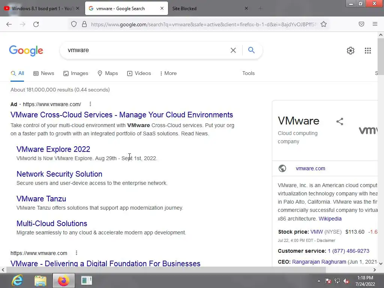Click the Disclaimer link under stock price
Viewport: 384px width, 288px height.
point(326,240)
